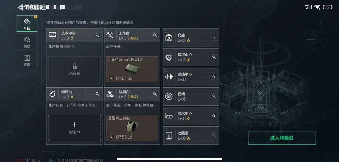Click the upgrade chevron beside 仓库 Lv.3

188,40
